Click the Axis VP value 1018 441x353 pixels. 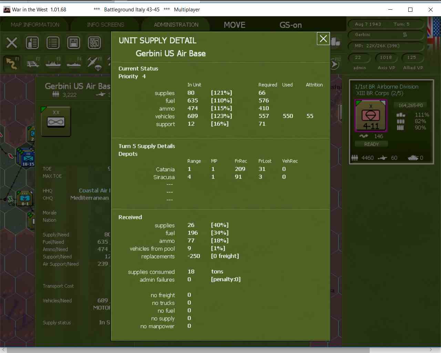click(x=386, y=58)
